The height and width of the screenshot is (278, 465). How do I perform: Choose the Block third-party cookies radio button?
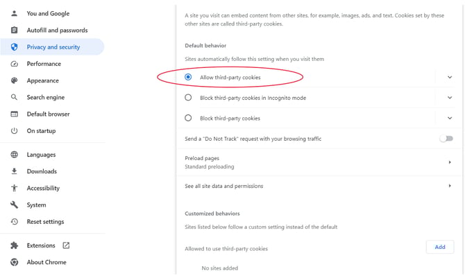point(188,118)
